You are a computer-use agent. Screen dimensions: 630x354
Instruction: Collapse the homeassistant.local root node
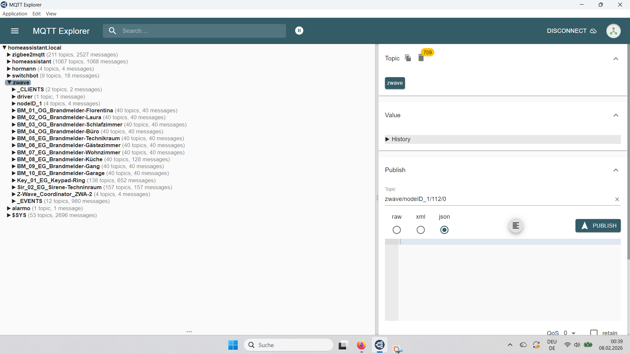[x=5, y=48]
